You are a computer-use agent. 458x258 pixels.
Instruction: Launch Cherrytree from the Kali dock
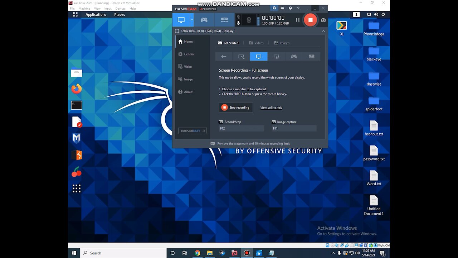pyautogui.click(x=77, y=172)
